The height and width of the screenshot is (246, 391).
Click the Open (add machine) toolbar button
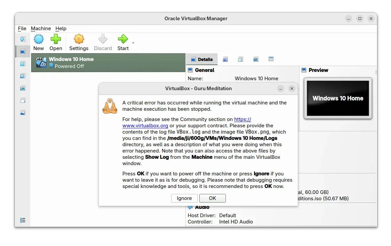[56, 43]
